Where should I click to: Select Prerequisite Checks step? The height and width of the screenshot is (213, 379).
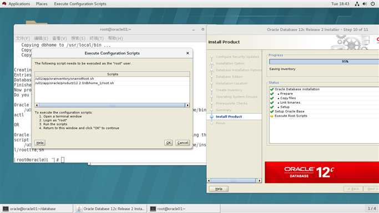click(231, 103)
